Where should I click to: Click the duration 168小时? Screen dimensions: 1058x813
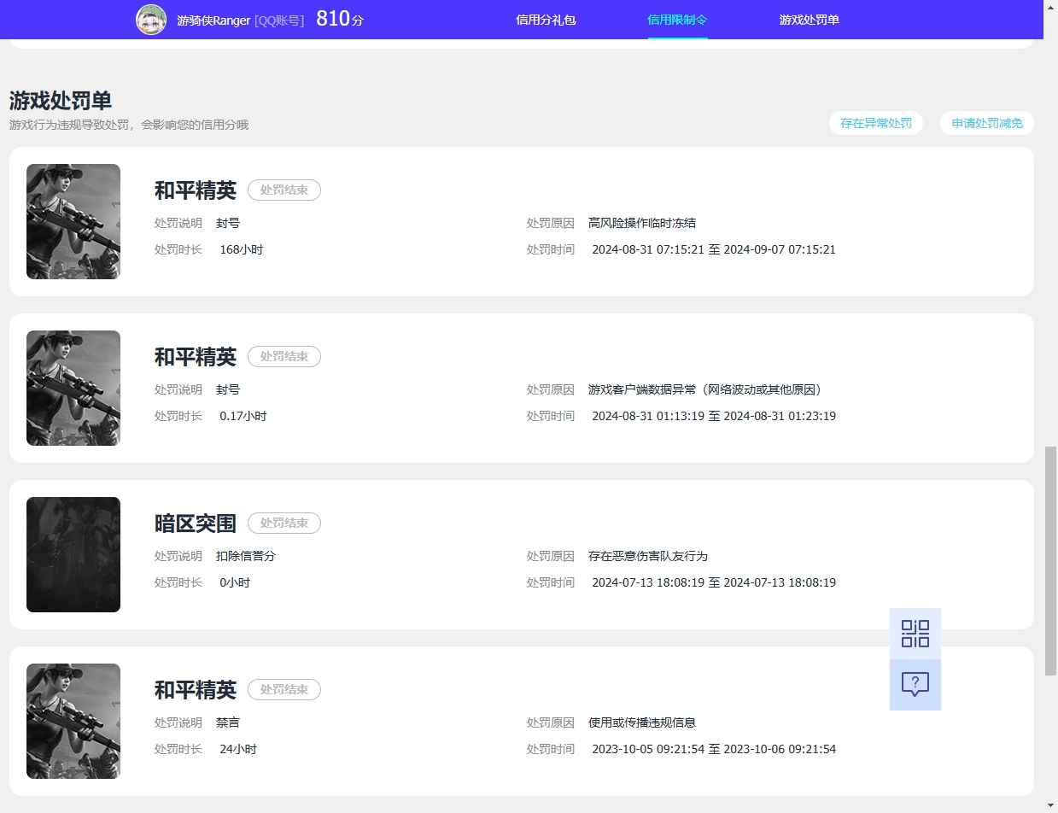[x=242, y=249]
